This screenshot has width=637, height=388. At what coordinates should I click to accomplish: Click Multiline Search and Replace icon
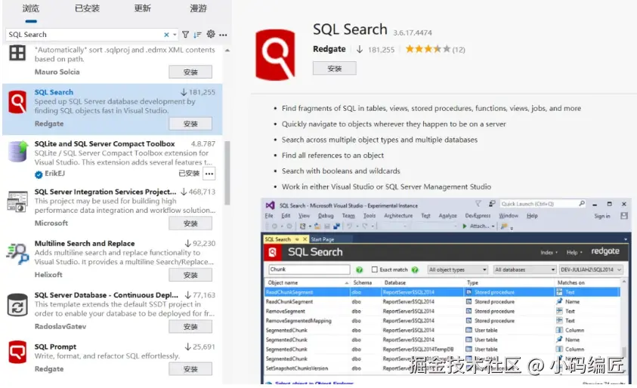pyautogui.click(x=17, y=253)
